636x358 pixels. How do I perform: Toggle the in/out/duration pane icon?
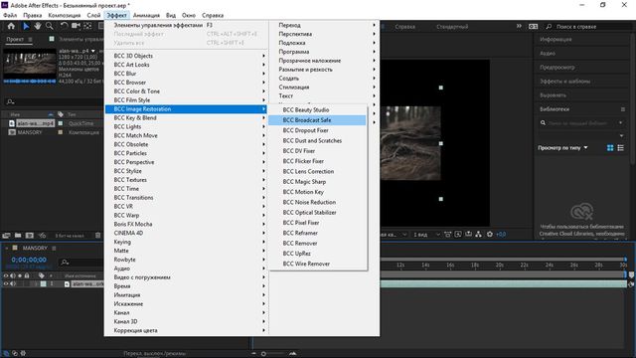tap(23, 354)
